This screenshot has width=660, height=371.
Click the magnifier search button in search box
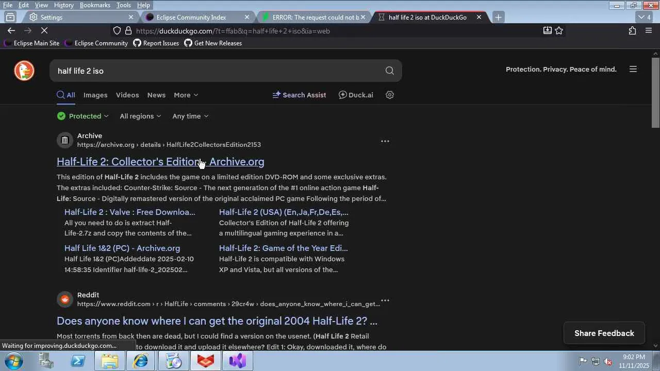[x=389, y=71]
